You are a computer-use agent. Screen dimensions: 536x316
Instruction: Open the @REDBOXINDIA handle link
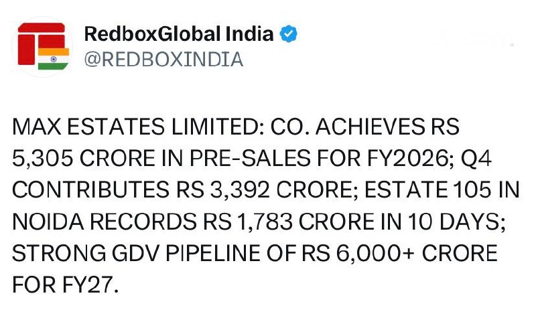coord(163,59)
